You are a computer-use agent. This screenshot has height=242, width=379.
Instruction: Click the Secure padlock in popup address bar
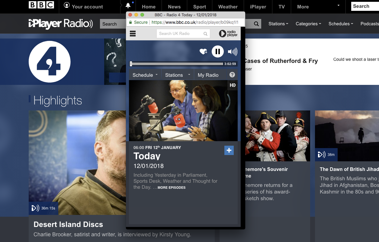point(130,22)
